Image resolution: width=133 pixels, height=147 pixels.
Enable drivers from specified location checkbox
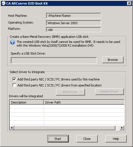click(14, 85)
